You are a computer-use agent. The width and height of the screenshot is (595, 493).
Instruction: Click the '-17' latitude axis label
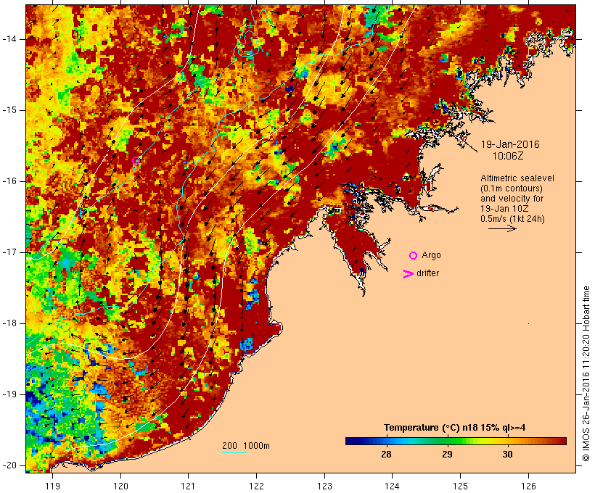point(9,252)
